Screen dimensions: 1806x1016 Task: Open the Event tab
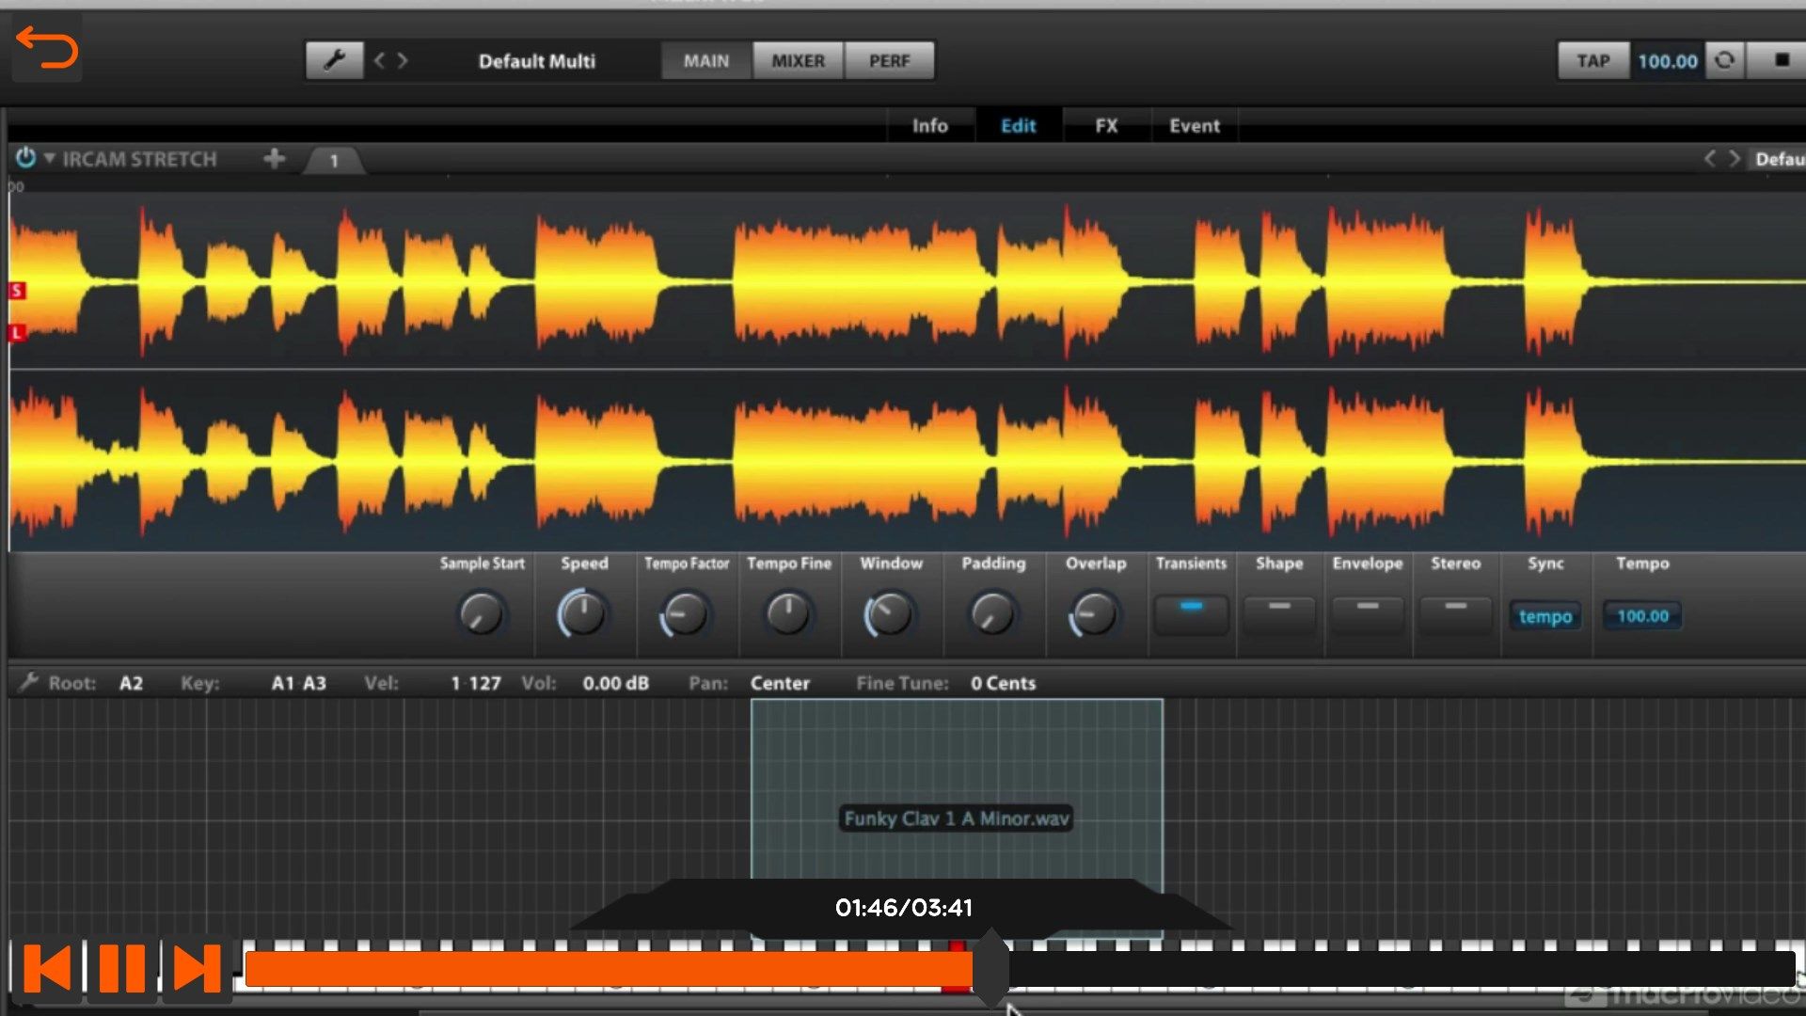coord(1195,125)
